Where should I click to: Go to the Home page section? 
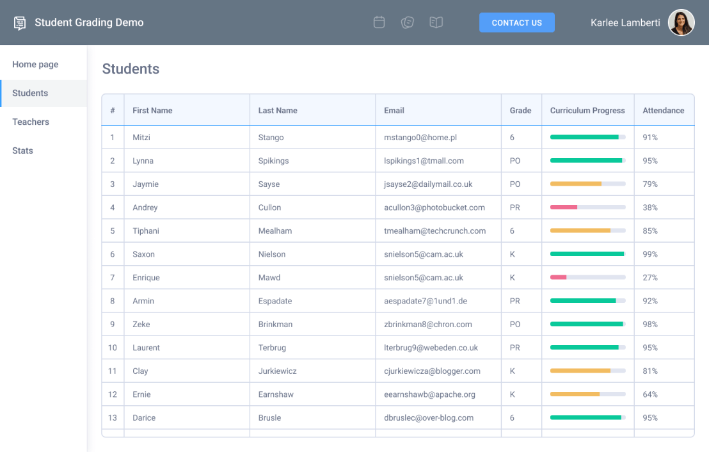pyautogui.click(x=35, y=64)
